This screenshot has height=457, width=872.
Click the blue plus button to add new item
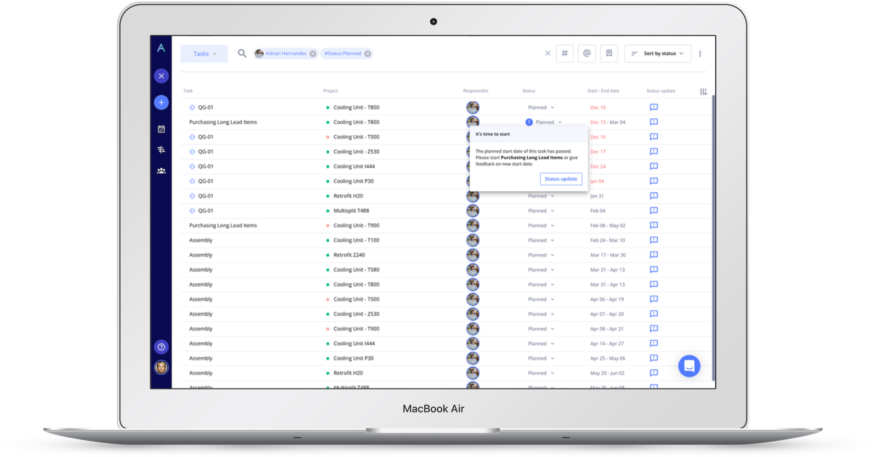[x=161, y=102]
